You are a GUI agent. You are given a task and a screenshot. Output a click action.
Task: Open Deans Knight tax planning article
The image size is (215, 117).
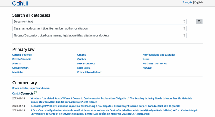pyautogui.click(x=105, y=106)
